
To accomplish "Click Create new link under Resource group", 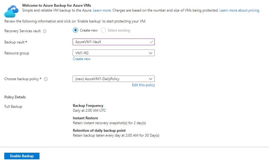I will [81, 59].
